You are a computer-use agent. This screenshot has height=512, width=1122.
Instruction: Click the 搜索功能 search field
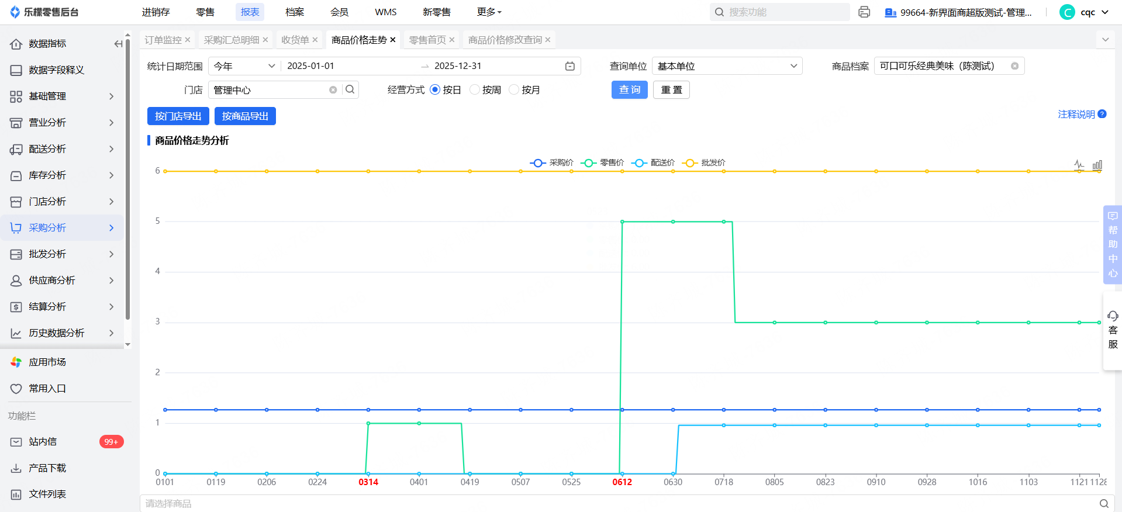click(x=783, y=12)
